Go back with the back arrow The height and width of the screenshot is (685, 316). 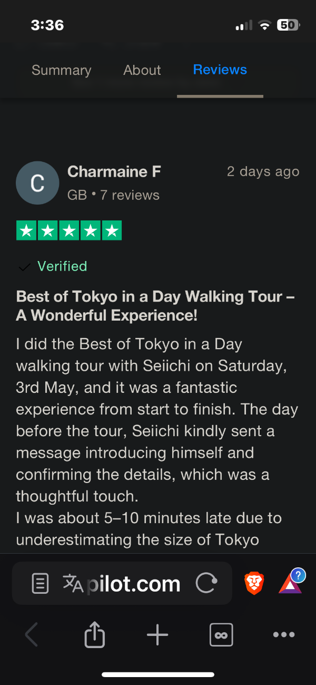click(x=32, y=634)
